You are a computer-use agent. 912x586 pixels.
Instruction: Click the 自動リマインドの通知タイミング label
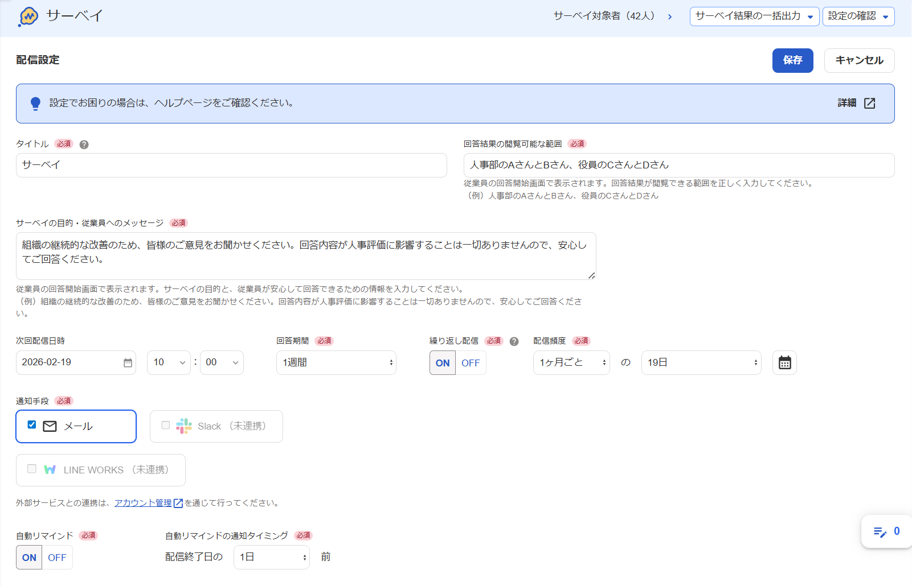pos(227,536)
